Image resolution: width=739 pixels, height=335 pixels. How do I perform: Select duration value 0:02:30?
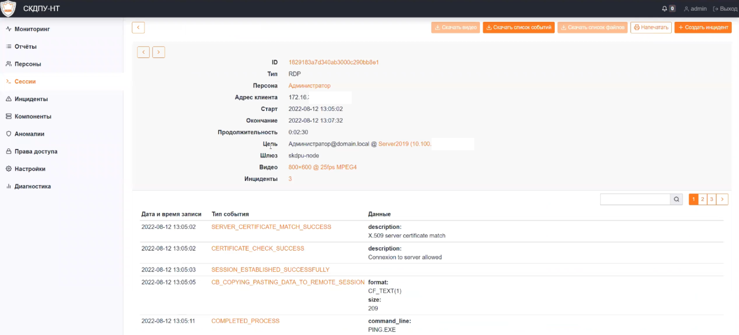(x=298, y=132)
